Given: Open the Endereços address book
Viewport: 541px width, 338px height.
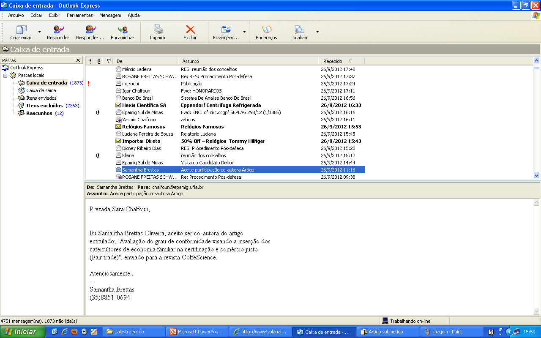Looking at the screenshot, I should pos(266,30).
